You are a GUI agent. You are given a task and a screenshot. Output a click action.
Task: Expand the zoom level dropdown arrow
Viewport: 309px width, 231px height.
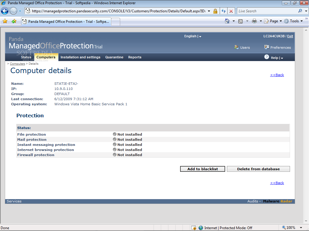pos(301,228)
